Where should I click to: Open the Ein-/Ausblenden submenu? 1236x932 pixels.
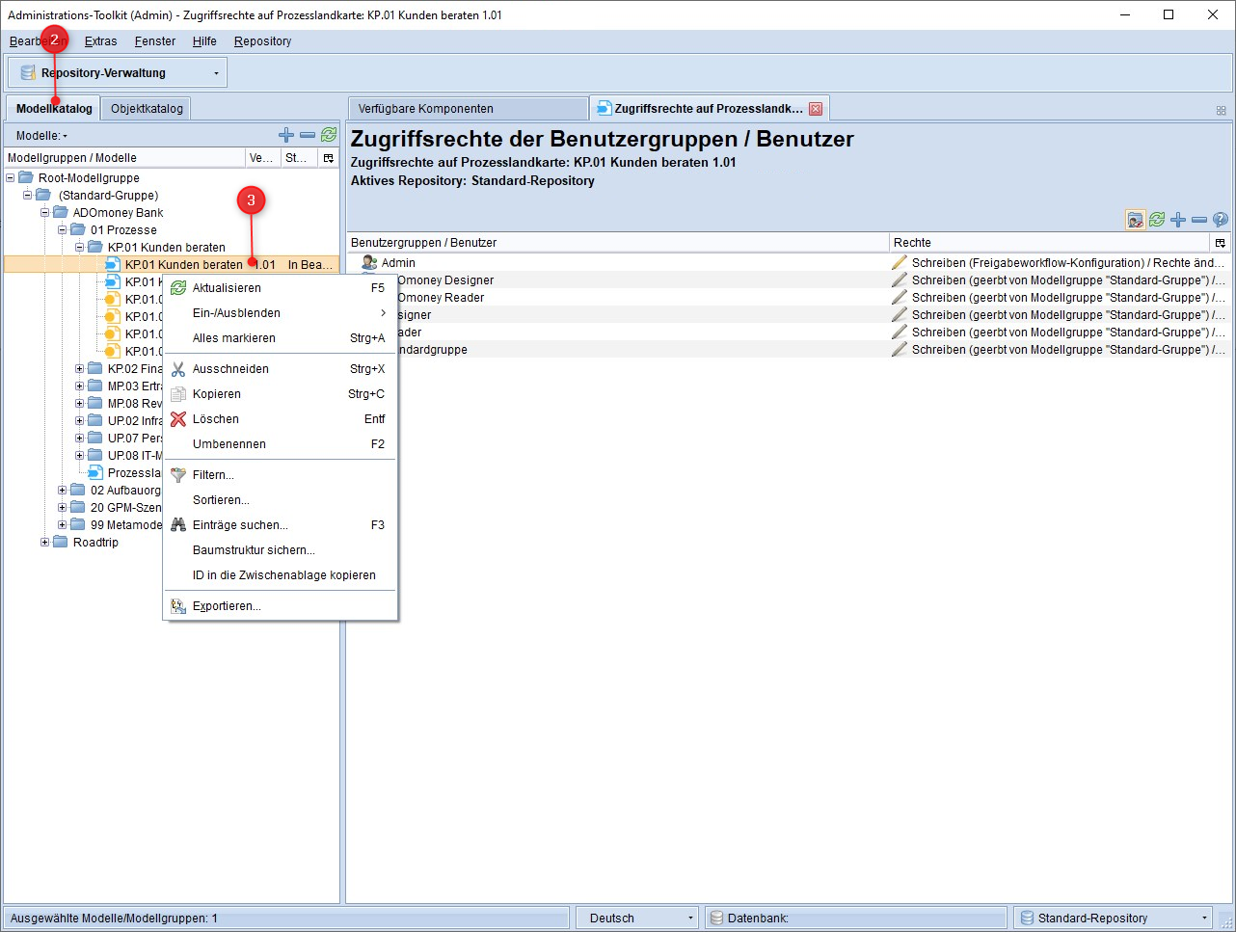point(281,313)
